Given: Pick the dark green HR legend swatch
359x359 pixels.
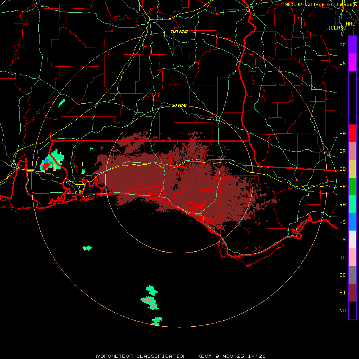Looking at the screenshot, I should [352, 187].
